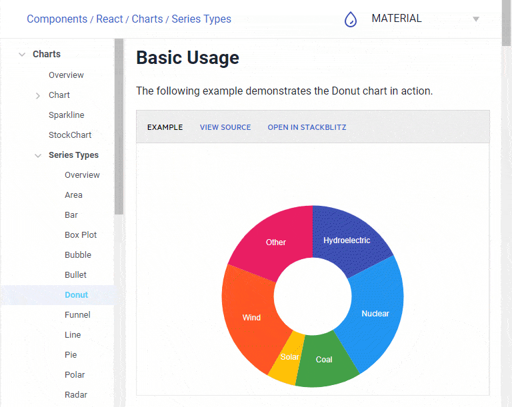Screen dimensions: 512x407
Task: Select the green Coal donut slice
Action: (325, 359)
